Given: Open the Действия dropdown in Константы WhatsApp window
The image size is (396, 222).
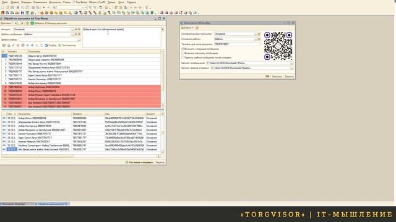Looking at the screenshot, I should point(187,28).
